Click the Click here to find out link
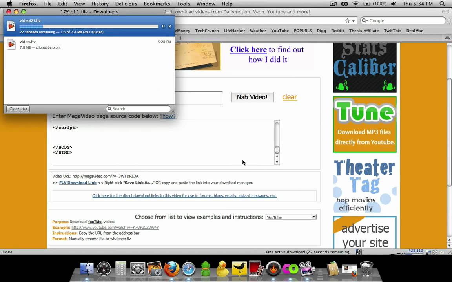The height and width of the screenshot is (282, 452). point(248,49)
